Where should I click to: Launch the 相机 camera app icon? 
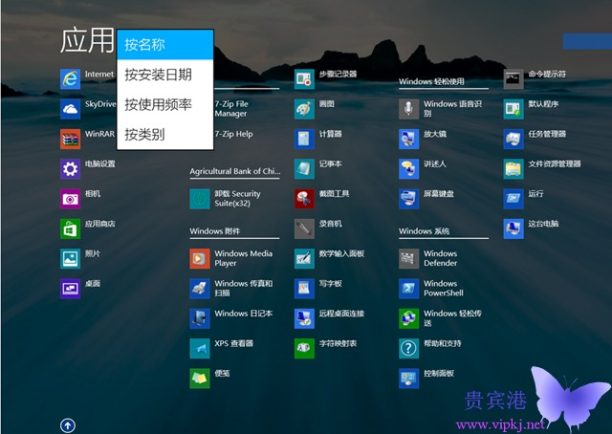click(70, 199)
